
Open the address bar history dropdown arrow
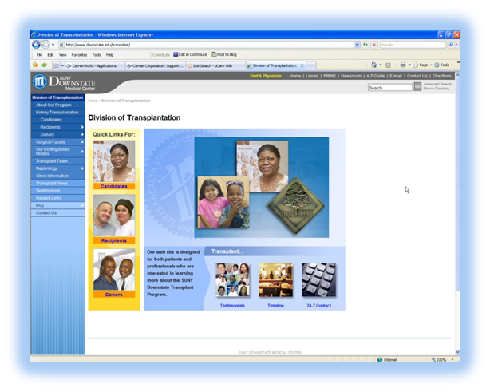point(357,45)
